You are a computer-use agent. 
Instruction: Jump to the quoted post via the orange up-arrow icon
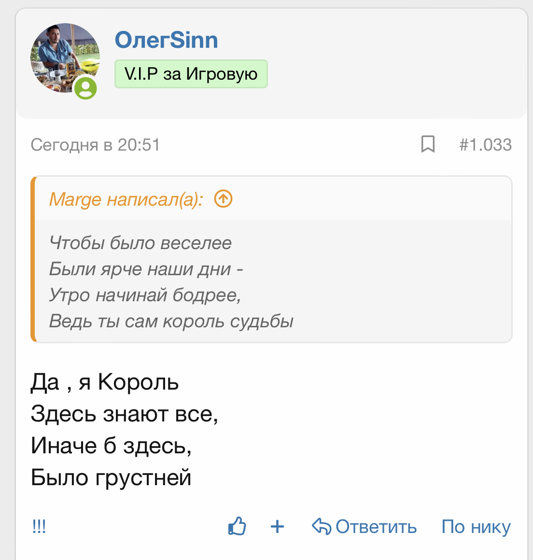point(223,198)
